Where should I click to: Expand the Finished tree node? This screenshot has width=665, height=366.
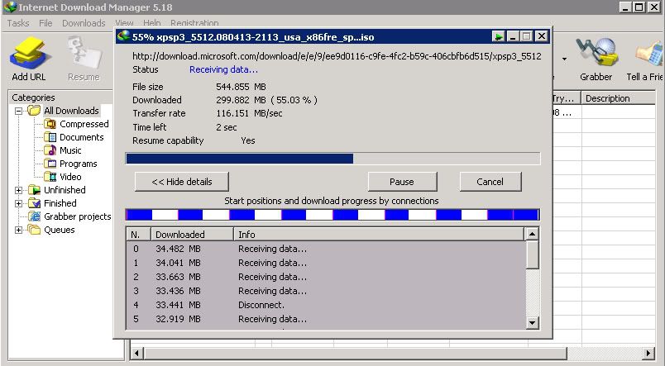click(19, 203)
